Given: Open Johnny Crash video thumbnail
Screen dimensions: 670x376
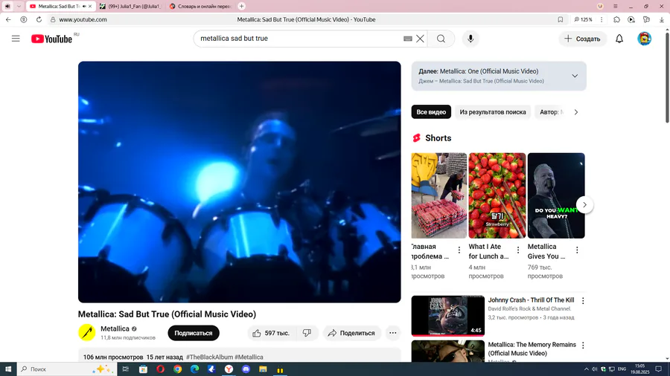Looking at the screenshot, I should pos(448,316).
